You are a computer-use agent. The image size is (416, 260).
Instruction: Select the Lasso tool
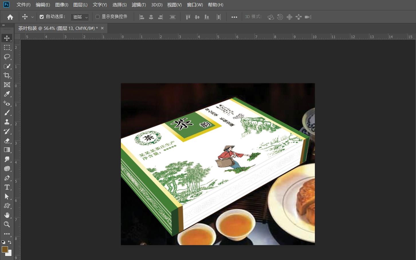[x=7, y=57]
